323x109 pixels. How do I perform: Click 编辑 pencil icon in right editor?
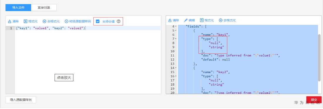[186, 20]
